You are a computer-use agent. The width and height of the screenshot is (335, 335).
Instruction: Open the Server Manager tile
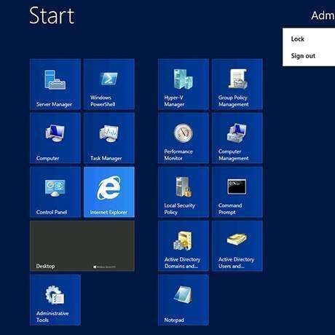[55, 84]
